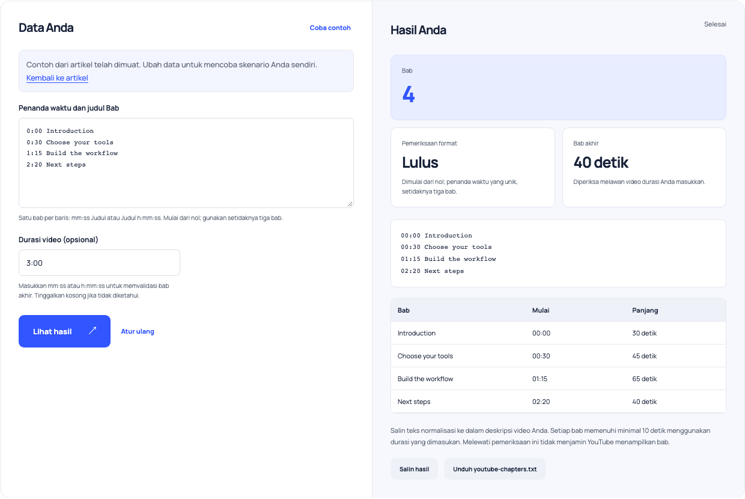
Task: Click normalized line 01:15 Build the workflow
Action: coord(449,259)
